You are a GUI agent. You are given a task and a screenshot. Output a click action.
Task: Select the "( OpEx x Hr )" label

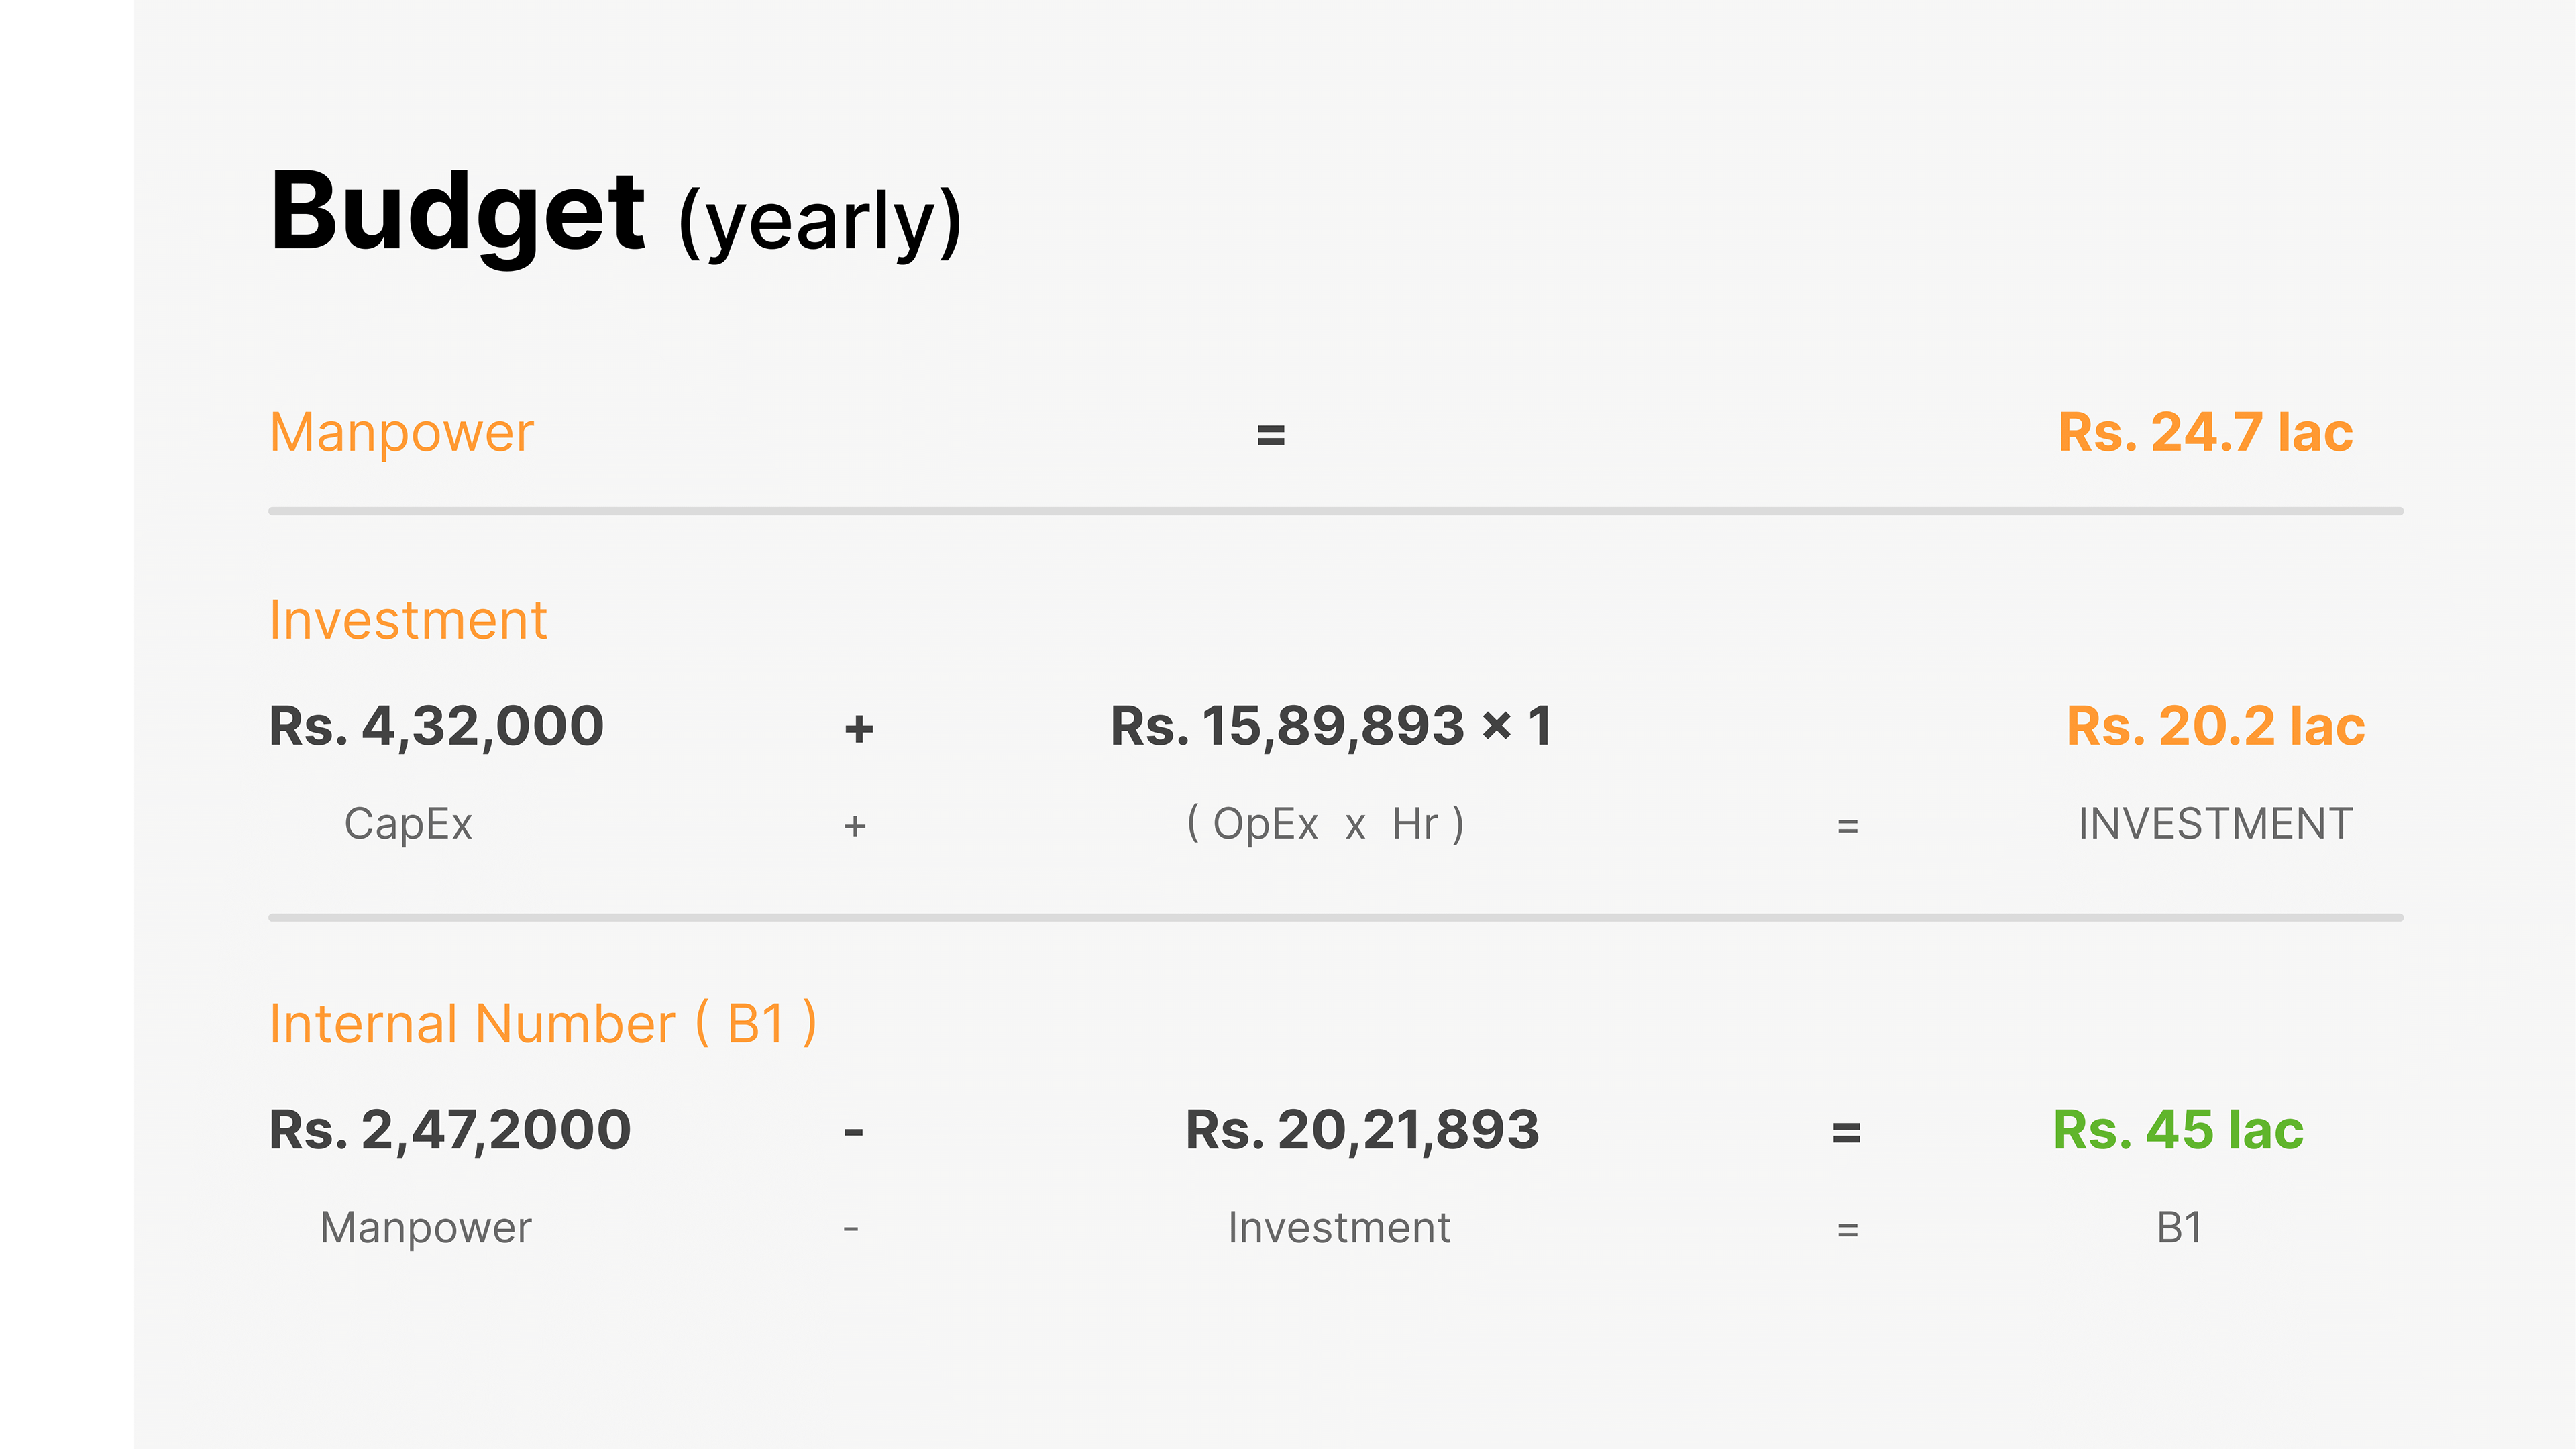[1325, 824]
